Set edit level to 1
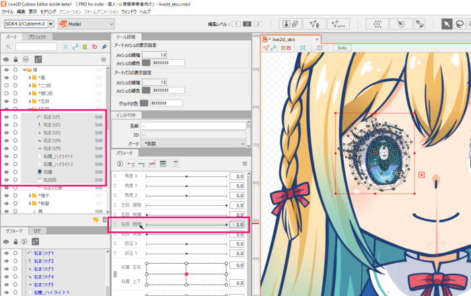Viewport: 471px width, 296px height. (x=236, y=24)
